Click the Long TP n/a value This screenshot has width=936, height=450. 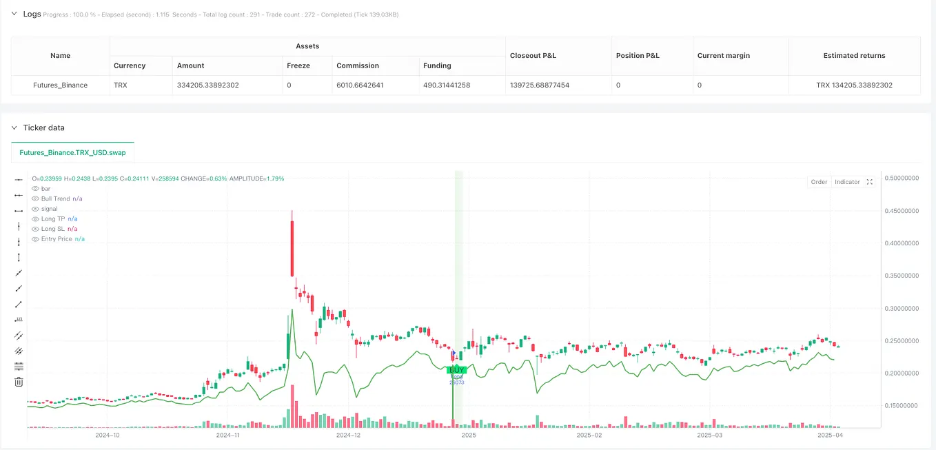[x=72, y=218]
